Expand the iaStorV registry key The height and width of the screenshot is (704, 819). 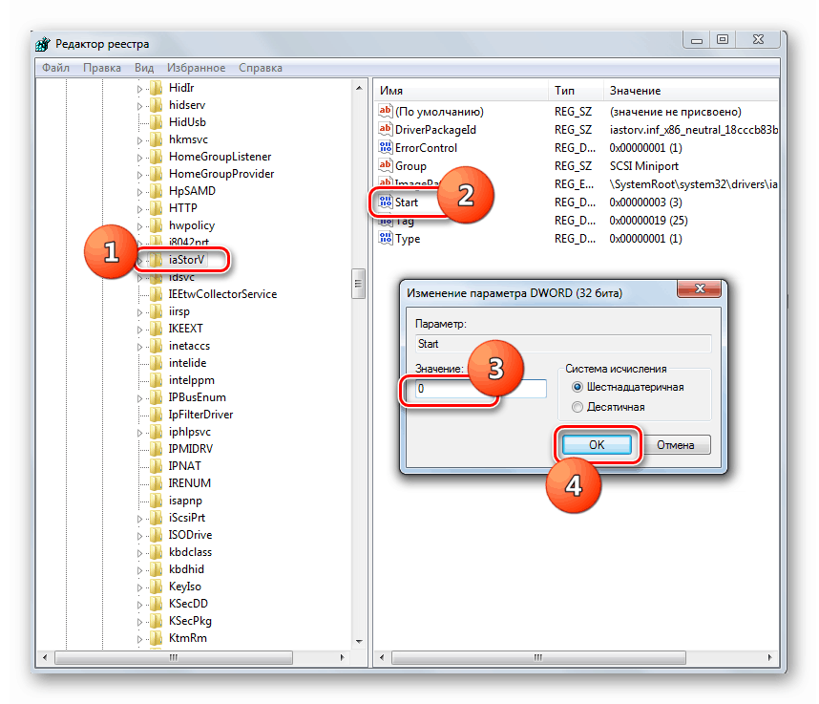[x=139, y=259]
